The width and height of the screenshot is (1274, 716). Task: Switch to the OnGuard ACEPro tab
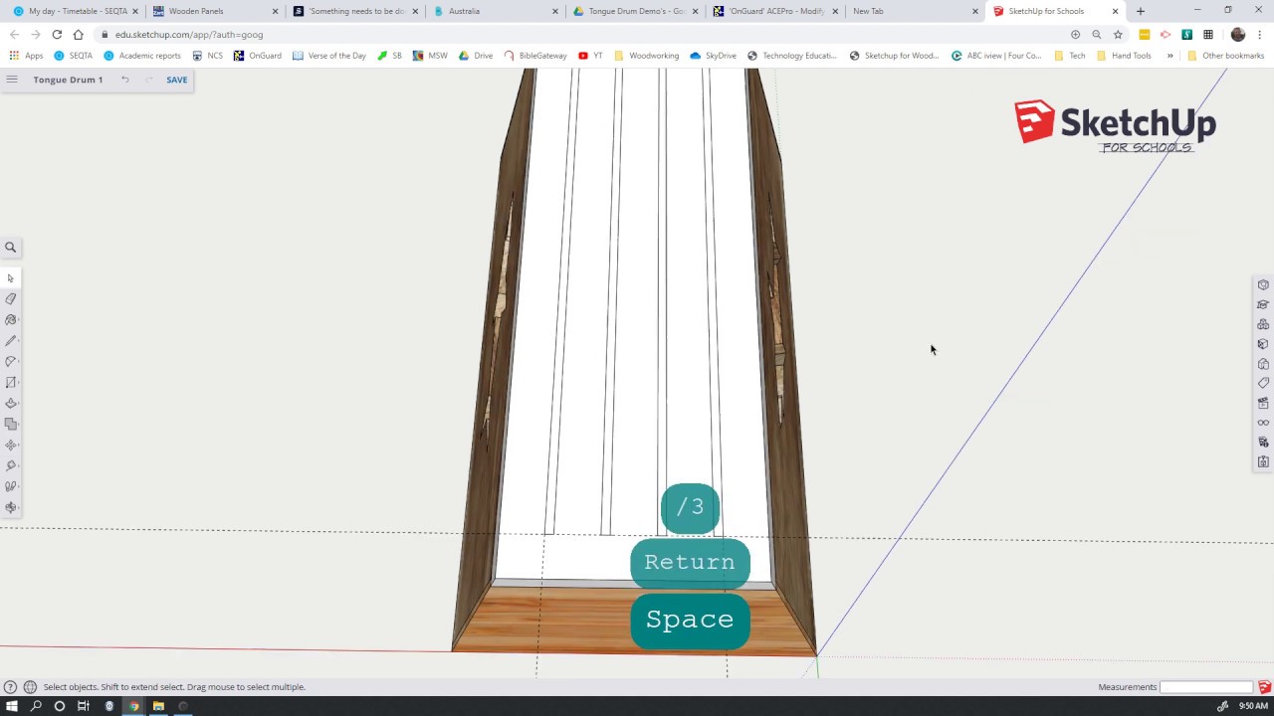776,11
